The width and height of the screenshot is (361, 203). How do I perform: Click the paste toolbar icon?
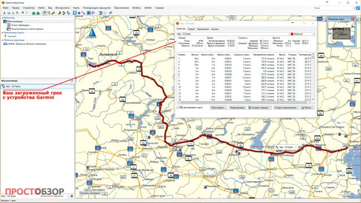(13, 13)
